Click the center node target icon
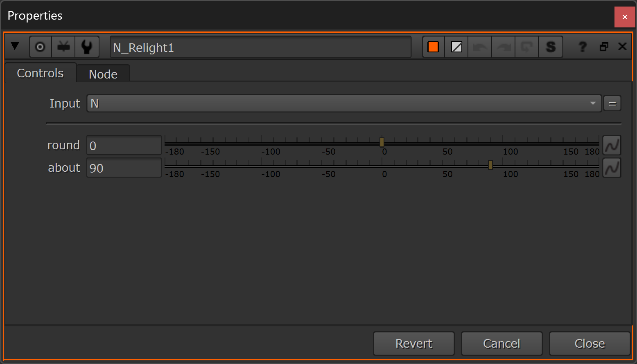 (x=40, y=47)
